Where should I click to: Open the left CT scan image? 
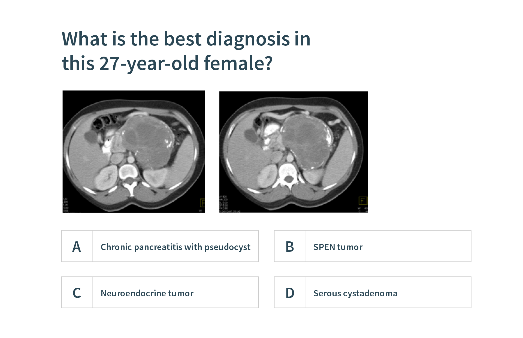click(134, 152)
